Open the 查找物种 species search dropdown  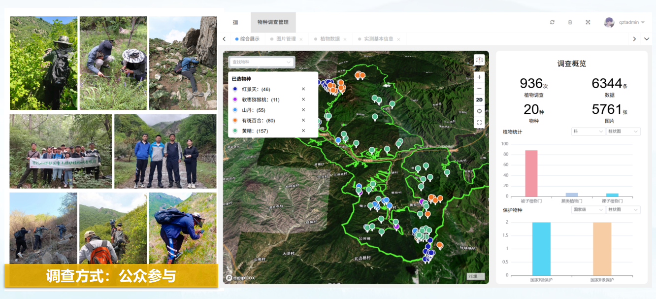click(262, 62)
